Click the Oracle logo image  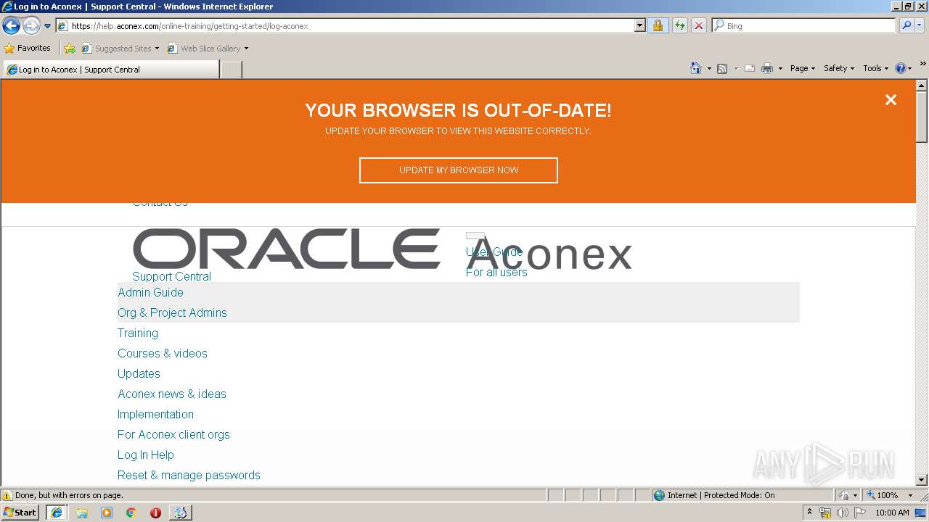point(287,249)
